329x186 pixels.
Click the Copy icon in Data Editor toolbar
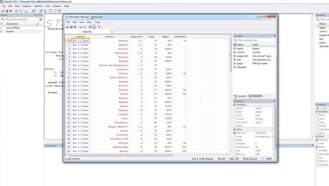(80, 27)
